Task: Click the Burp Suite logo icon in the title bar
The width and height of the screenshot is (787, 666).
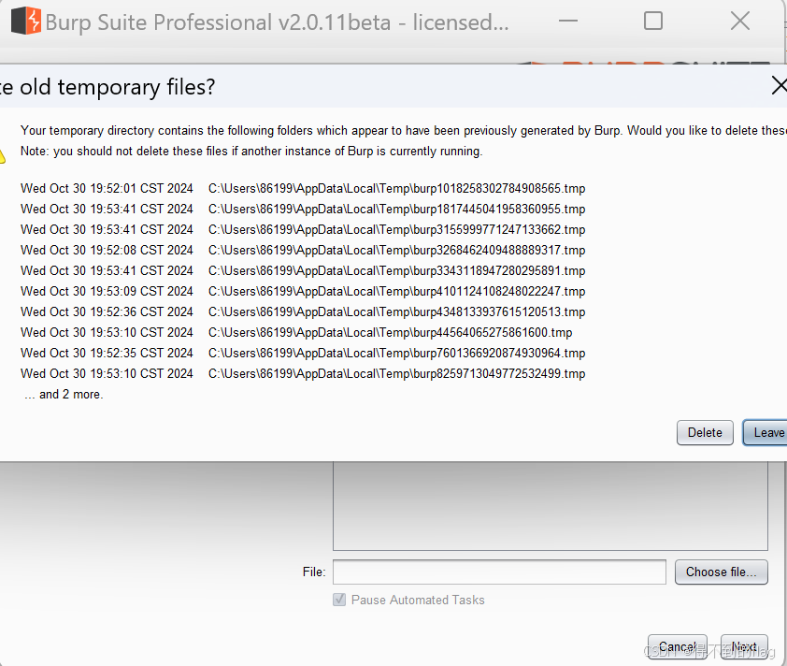Action: coord(26,22)
